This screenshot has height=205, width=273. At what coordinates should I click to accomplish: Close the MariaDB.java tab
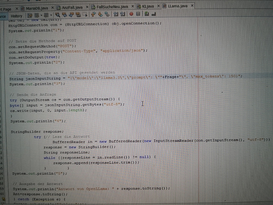[x=52, y=8]
